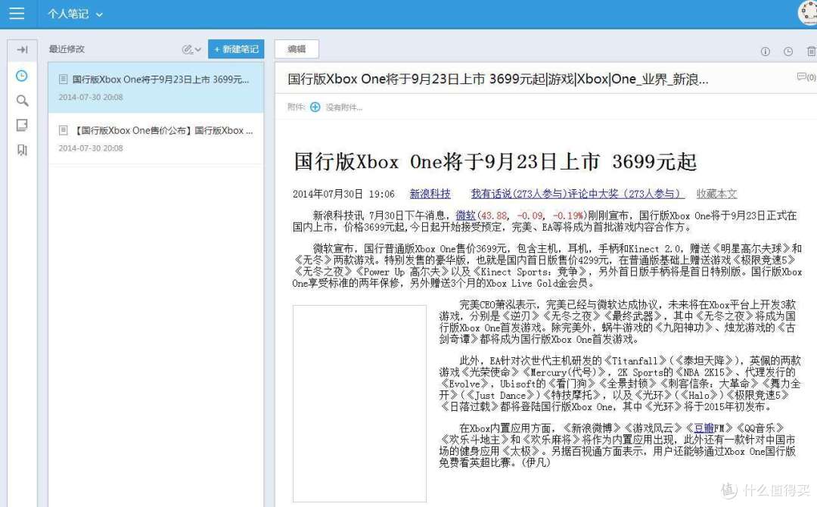Collapse the sidebar with arrow icon
Image resolution: width=817 pixels, height=507 pixels.
(x=22, y=49)
